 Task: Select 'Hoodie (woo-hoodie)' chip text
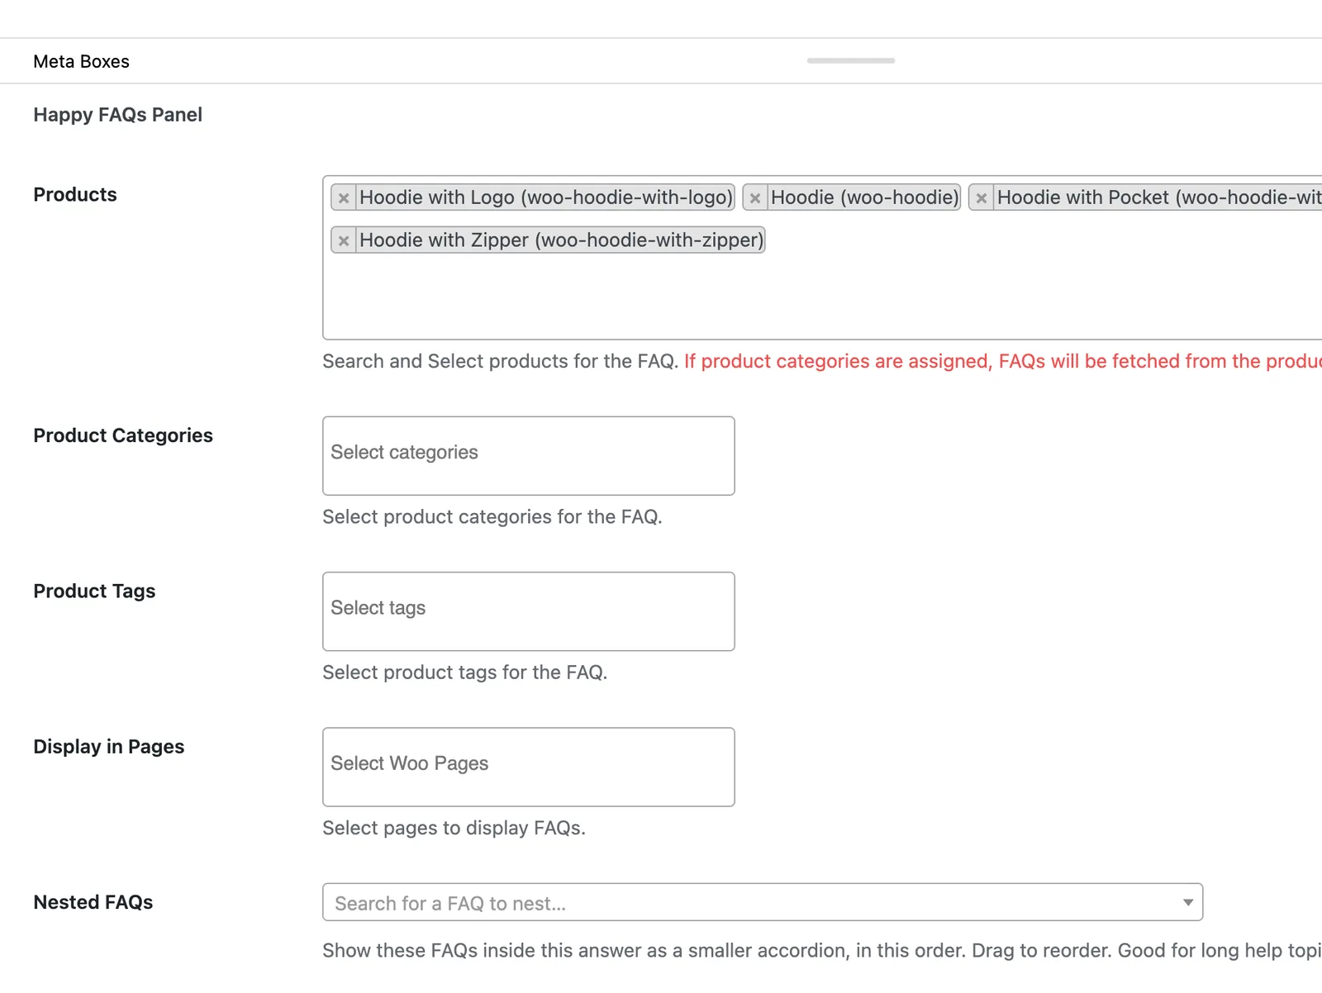865,197
